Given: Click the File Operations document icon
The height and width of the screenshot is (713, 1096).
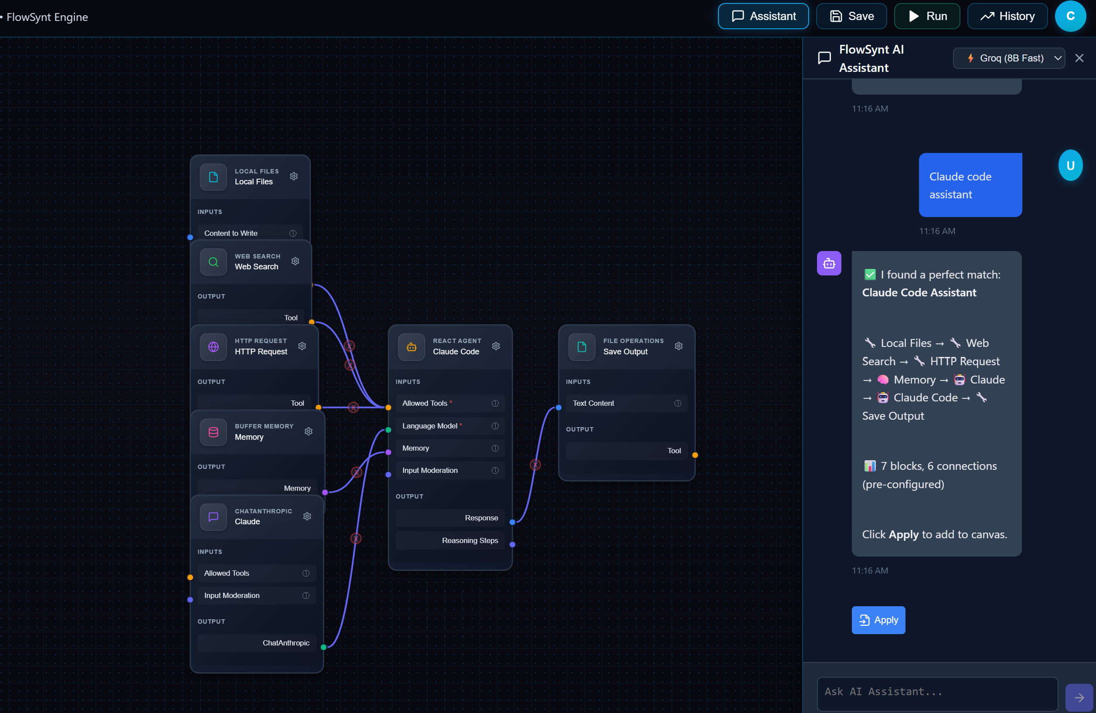Looking at the screenshot, I should [x=581, y=346].
